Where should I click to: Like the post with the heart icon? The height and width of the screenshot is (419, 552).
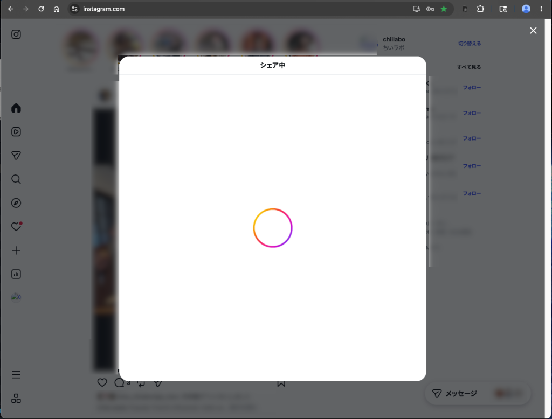click(x=102, y=382)
